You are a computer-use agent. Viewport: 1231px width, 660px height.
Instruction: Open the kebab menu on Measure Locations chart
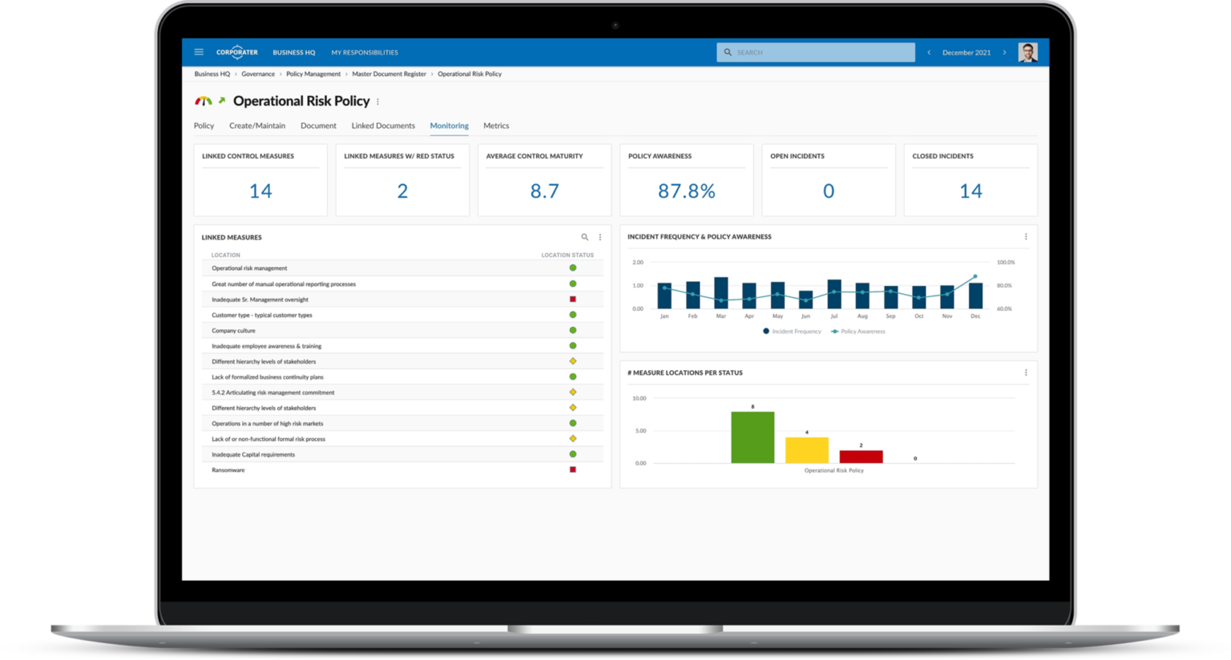tap(1026, 372)
